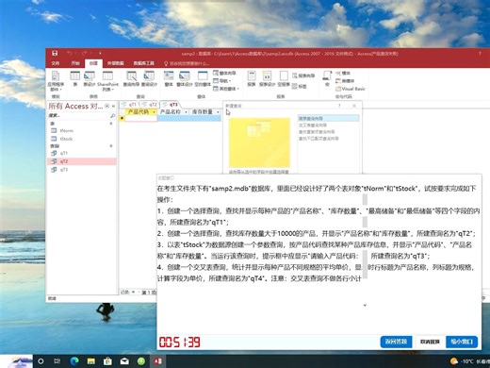The width and height of the screenshot is (490, 368).
Task: Collapse the 表 group in the navigation pane
Action: tap(111, 124)
